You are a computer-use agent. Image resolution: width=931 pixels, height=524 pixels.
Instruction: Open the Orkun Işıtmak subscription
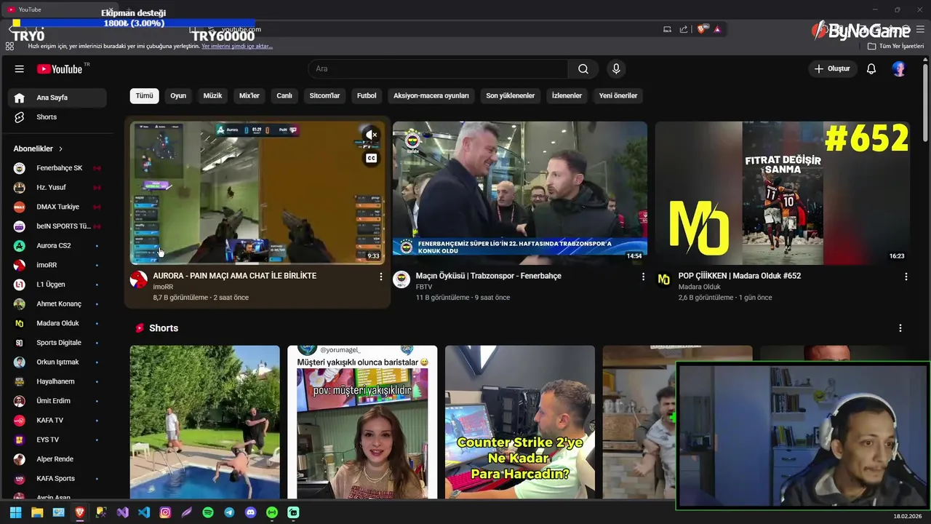click(x=57, y=362)
